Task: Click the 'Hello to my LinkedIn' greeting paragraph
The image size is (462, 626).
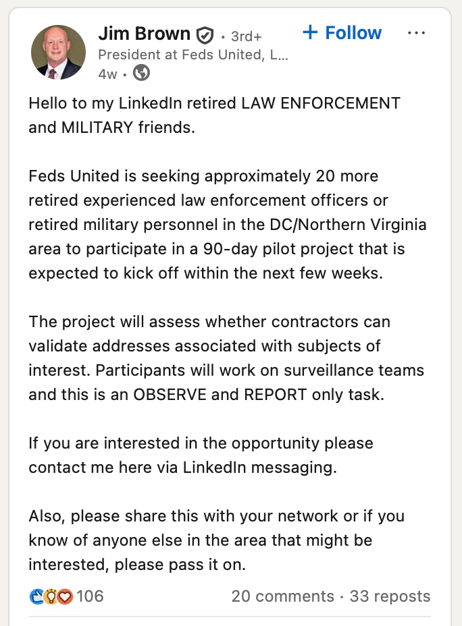Action: [x=214, y=115]
